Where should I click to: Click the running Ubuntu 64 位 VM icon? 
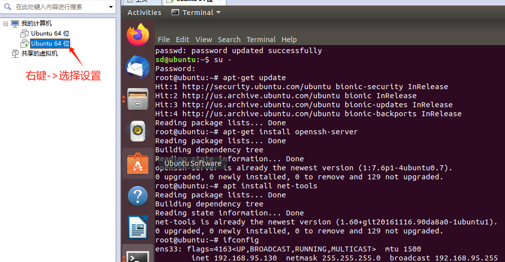[25, 44]
